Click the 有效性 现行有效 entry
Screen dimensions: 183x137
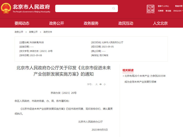100,56
